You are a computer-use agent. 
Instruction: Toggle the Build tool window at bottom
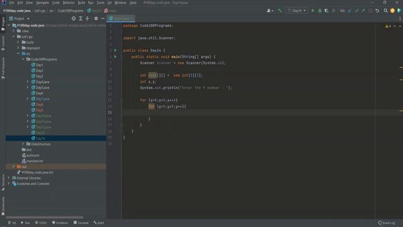point(99,223)
